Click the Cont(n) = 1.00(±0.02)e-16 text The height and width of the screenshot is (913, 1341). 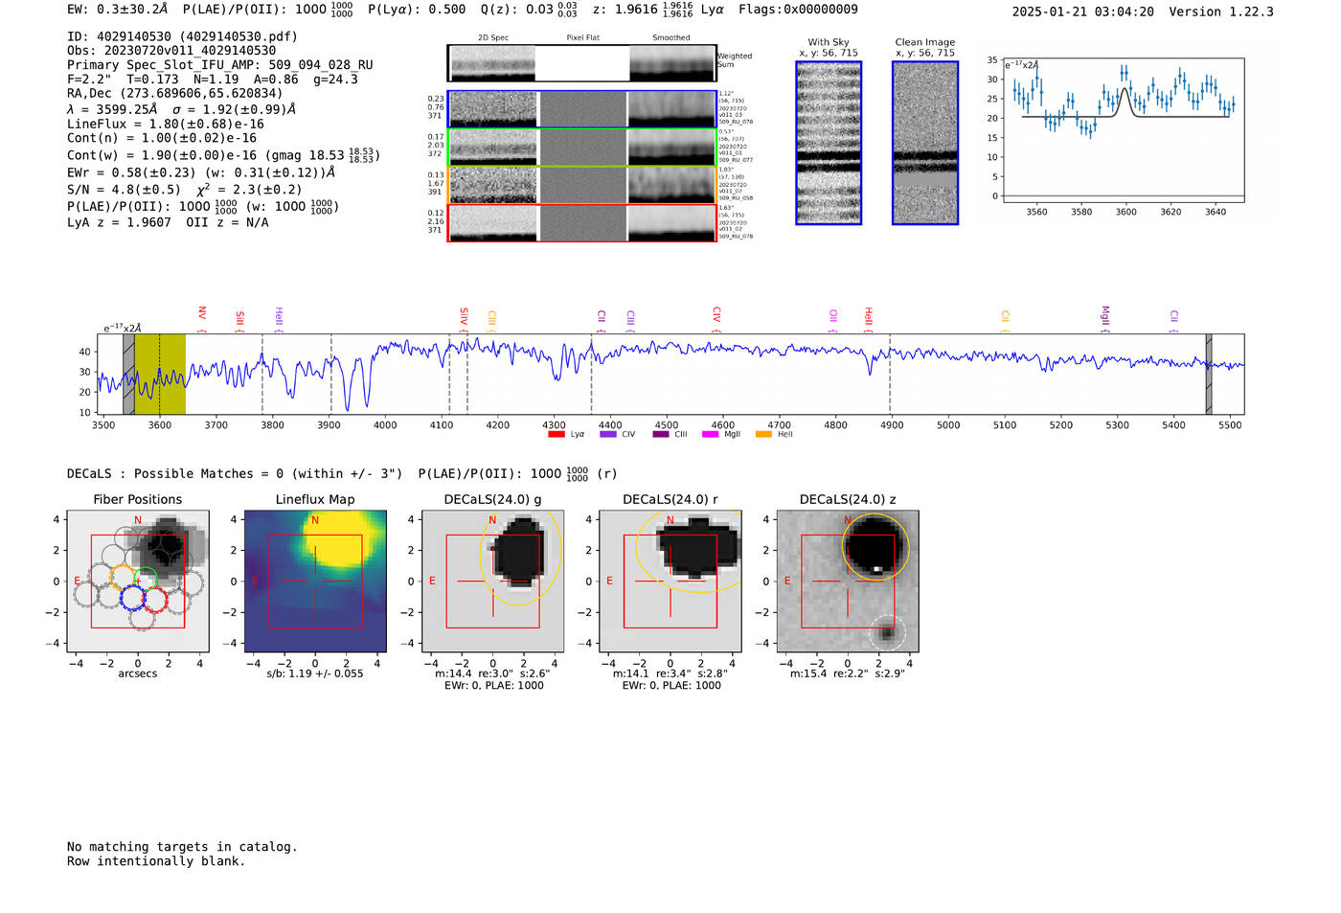[x=162, y=138]
